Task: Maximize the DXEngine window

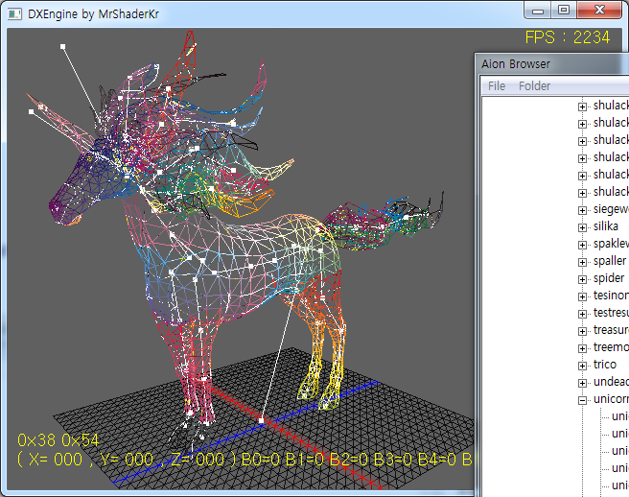Action: click(564, 10)
